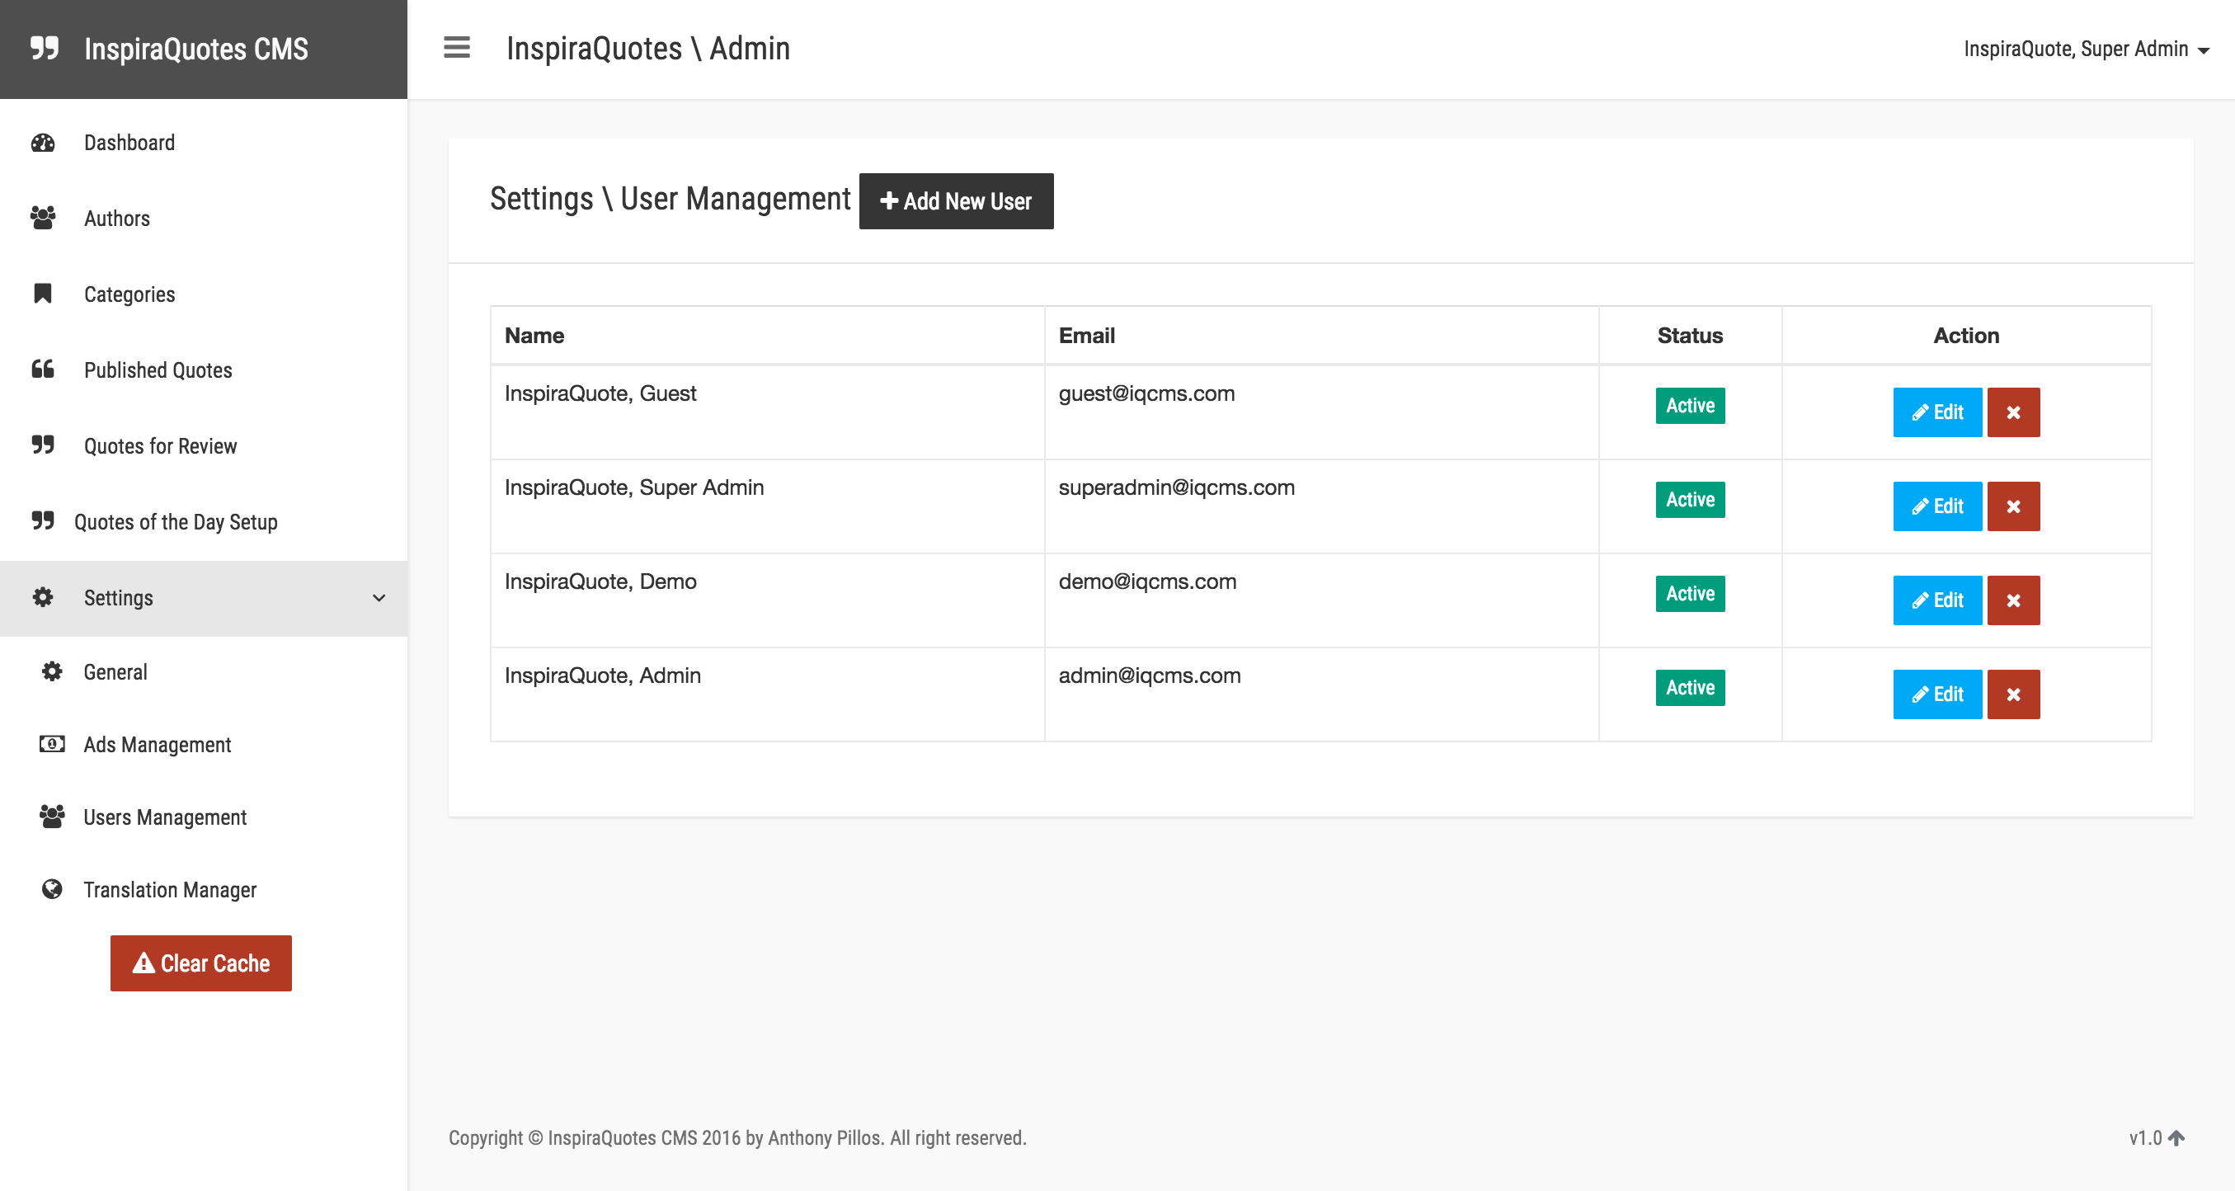Toggle Active status for Guest user

pos(1689,405)
